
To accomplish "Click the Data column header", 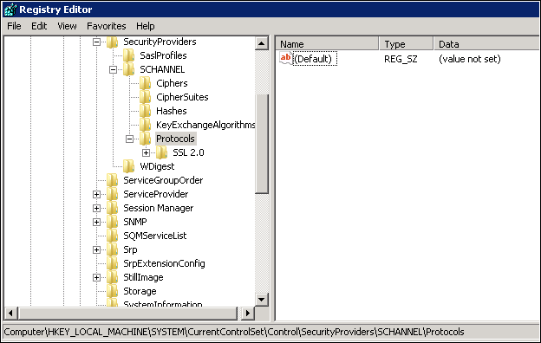I will (486, 44).
